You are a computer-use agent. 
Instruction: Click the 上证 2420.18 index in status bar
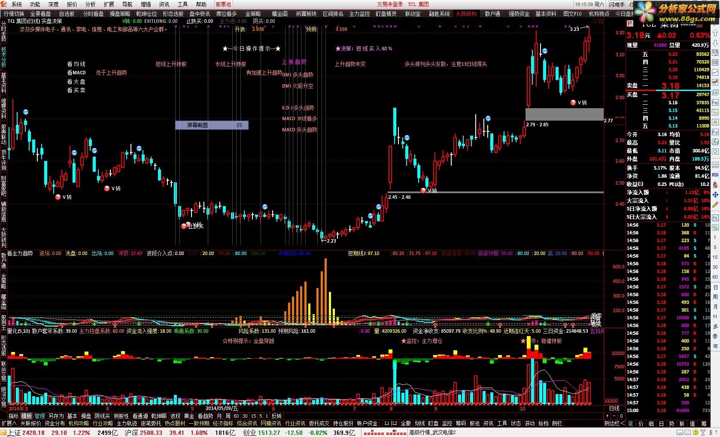click(26, 433)
